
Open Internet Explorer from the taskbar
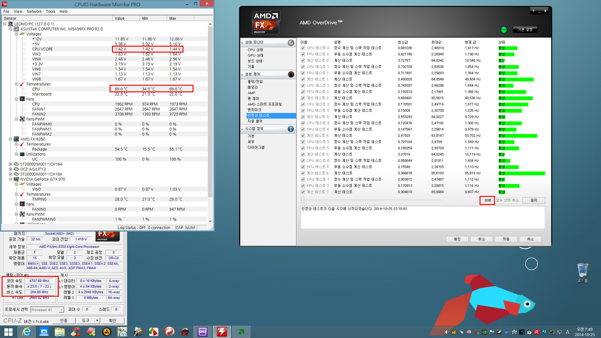click(27, 332)
